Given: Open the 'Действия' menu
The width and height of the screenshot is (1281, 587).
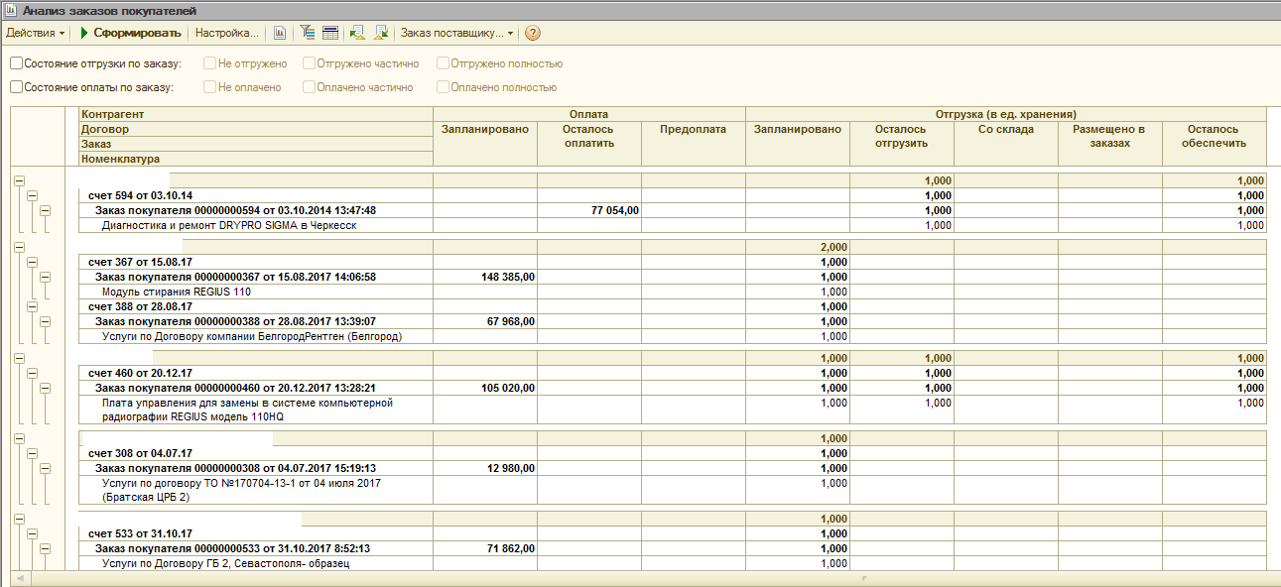Looking at the screenshot, I should click(36, 33).
